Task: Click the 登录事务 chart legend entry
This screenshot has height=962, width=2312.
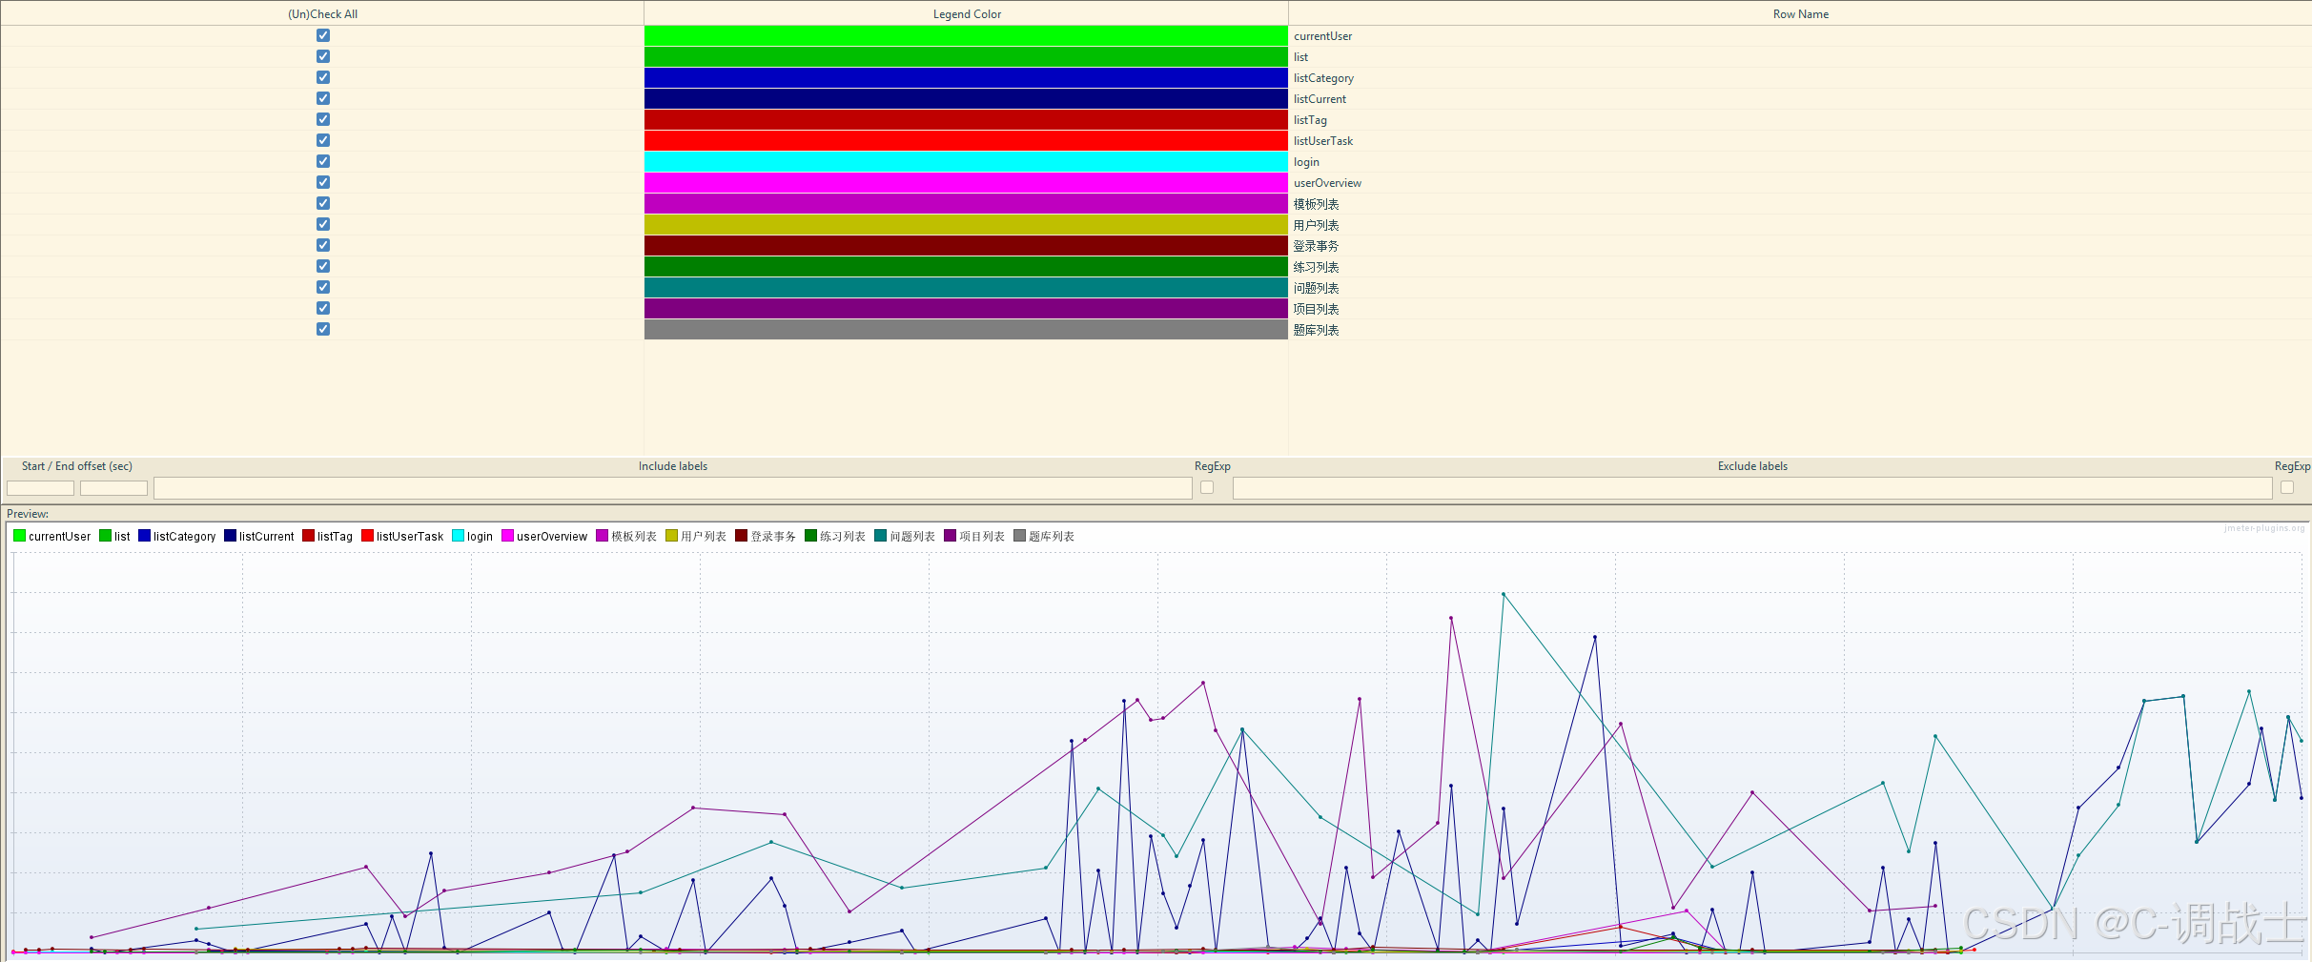Action: click(x=766, y=536)
